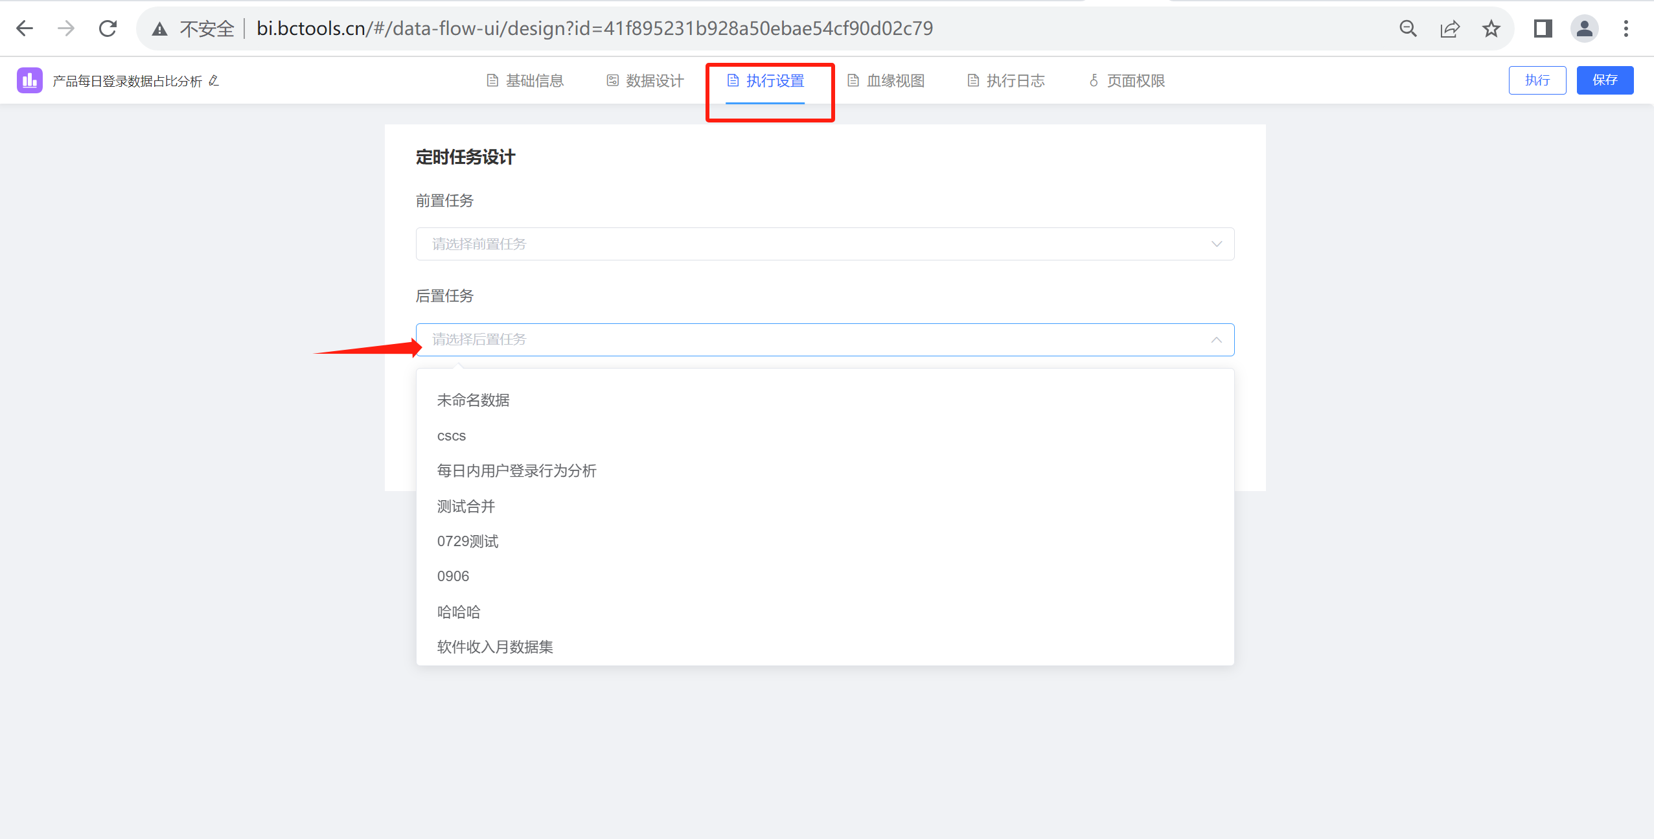1654x839 pixels.
Task: Click the edit pencil icon beside project title
Action: point(214,80)
